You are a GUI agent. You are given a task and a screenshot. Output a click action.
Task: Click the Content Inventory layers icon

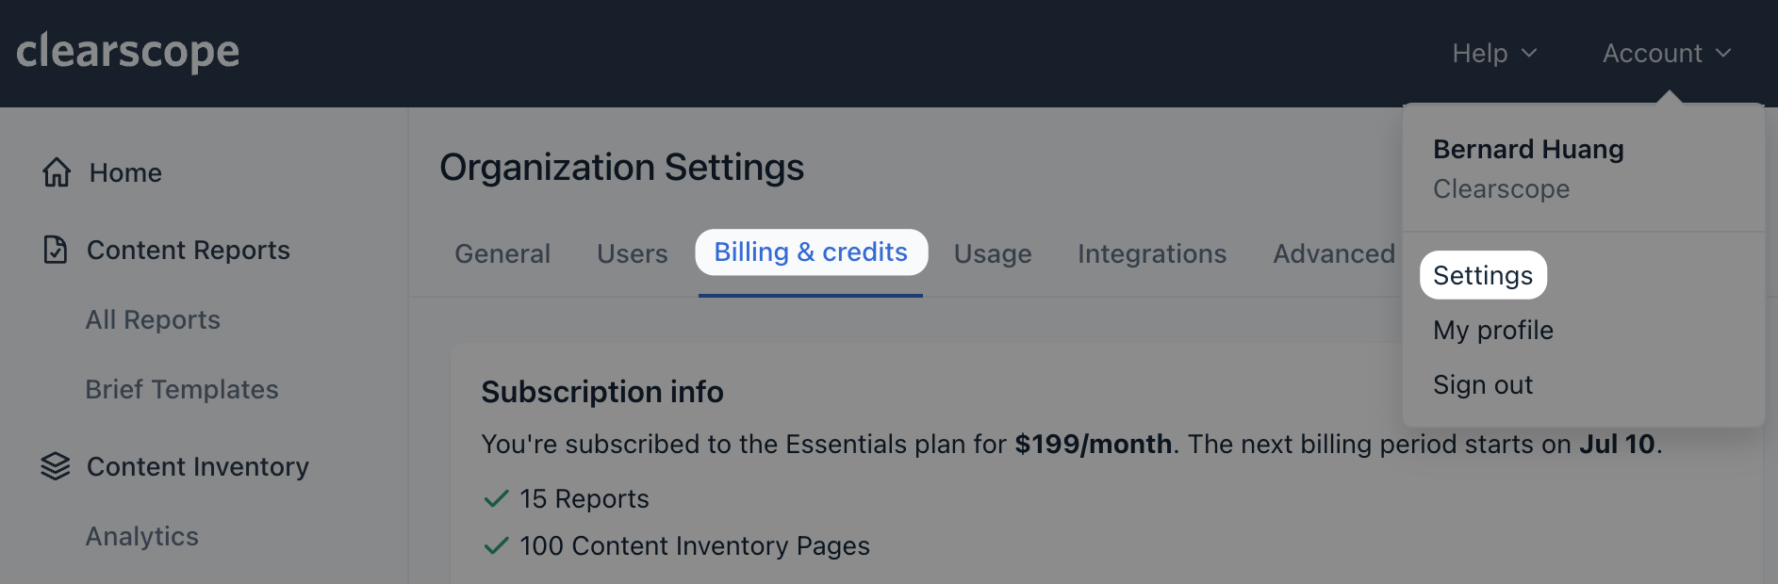tap(56, 466)
